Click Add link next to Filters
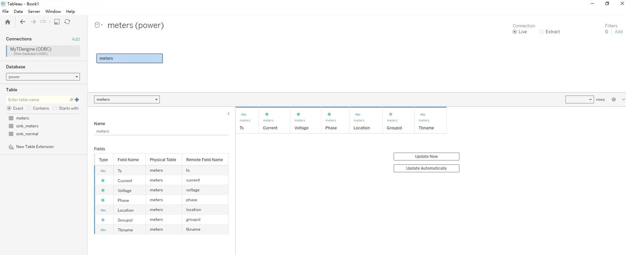 (618, 32)
